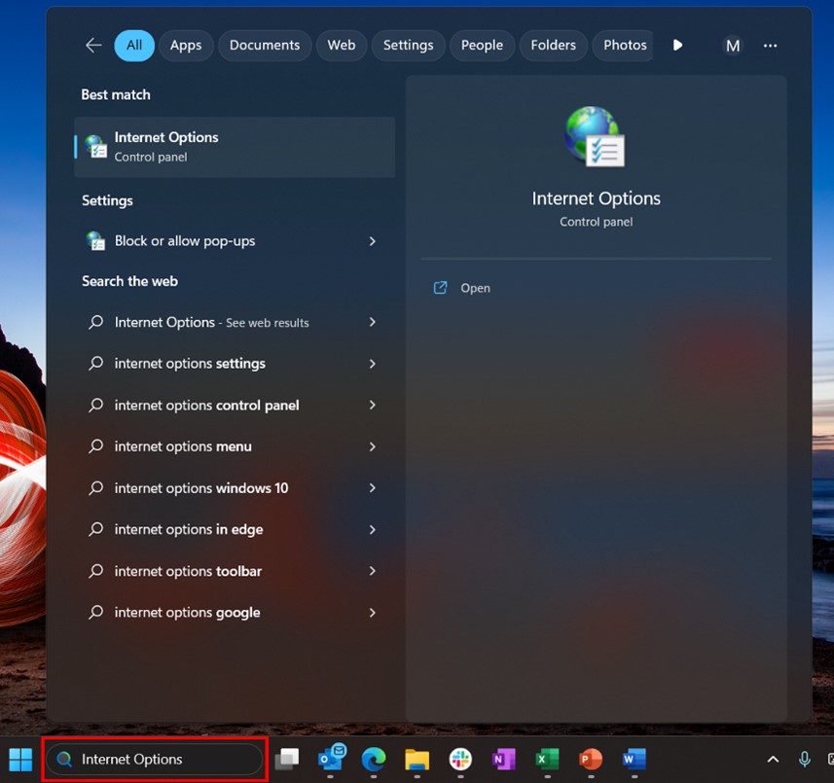Screen dimensions: 834x783
Task: Search web for internet options menu
Action: point(235,446)
